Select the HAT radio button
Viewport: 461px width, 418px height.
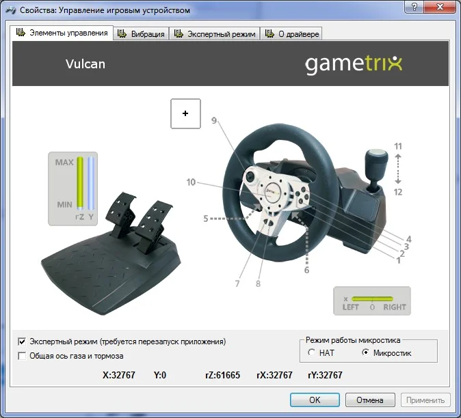point(311,352)
